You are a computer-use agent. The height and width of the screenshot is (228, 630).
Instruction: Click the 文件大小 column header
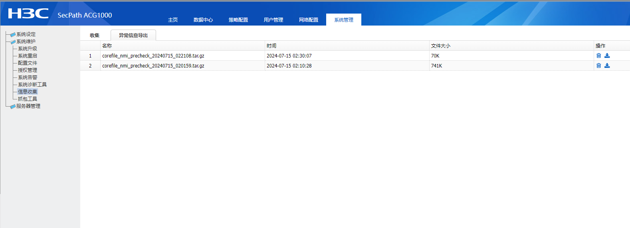[x=511, y=46]
